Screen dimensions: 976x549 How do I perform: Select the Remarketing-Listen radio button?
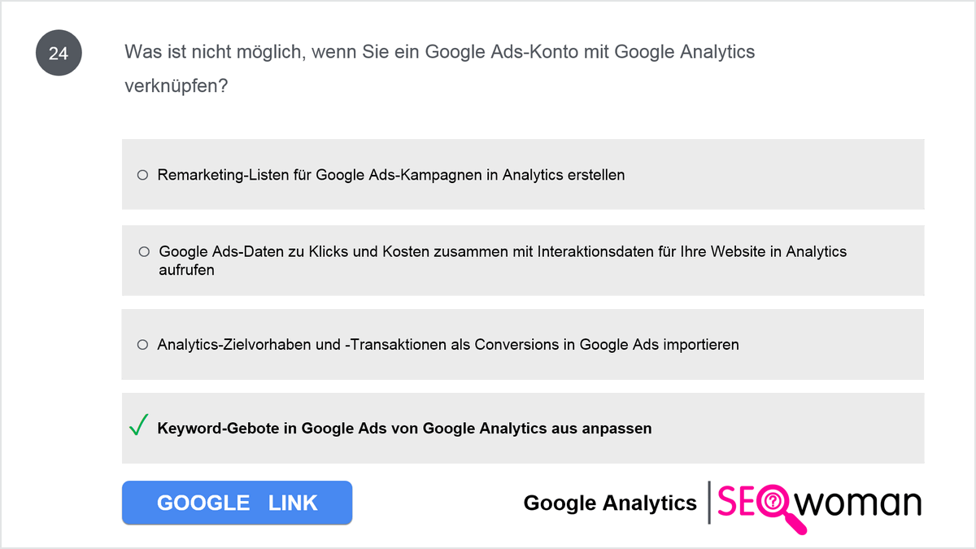pyautogui.click(x=142, y=175)
